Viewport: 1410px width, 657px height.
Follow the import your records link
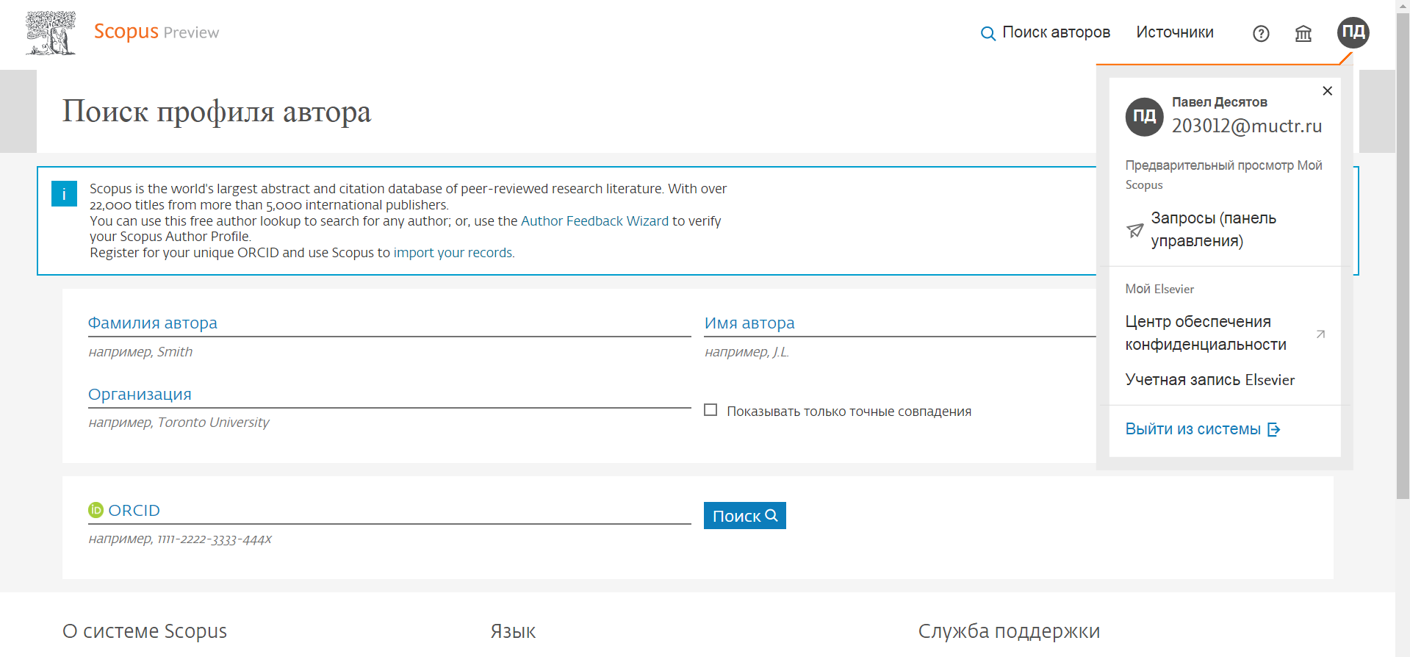[453, 253]
